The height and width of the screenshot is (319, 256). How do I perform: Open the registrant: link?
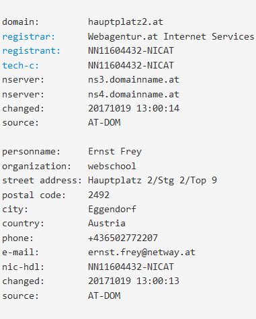coord(32,51)
